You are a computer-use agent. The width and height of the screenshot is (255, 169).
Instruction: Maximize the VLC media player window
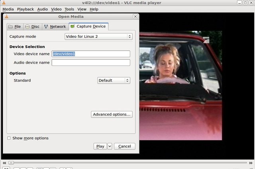click(245, 3)
